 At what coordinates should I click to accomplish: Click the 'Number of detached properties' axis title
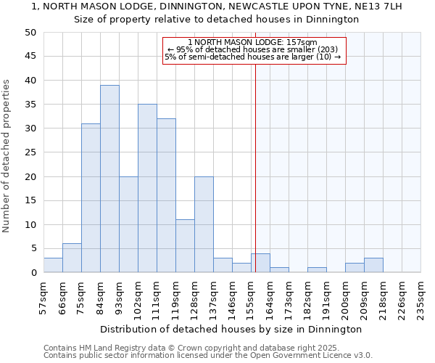(6, 156)
